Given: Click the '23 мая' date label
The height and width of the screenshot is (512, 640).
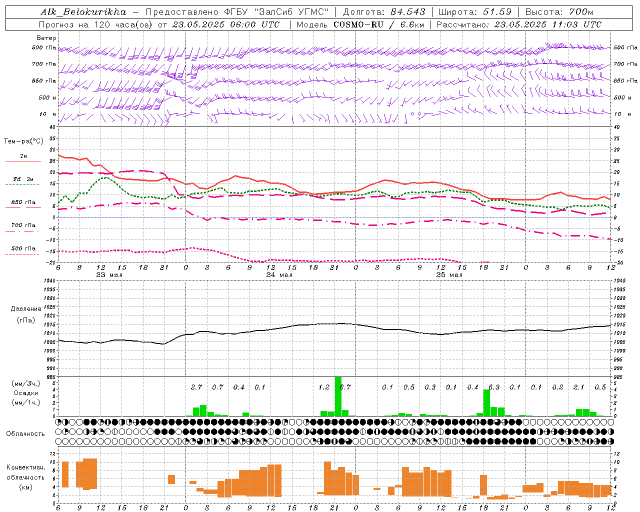Looking at the screenshot, I should (109, 275).
